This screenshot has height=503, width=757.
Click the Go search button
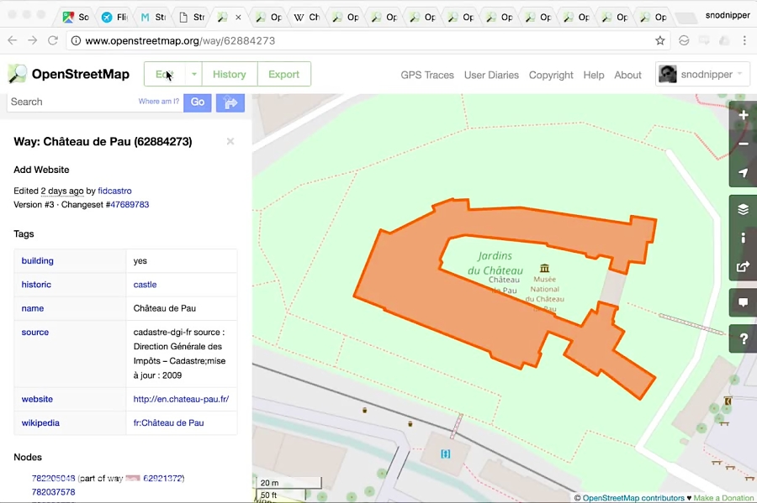pyautogui.click(x=197, y=102)
